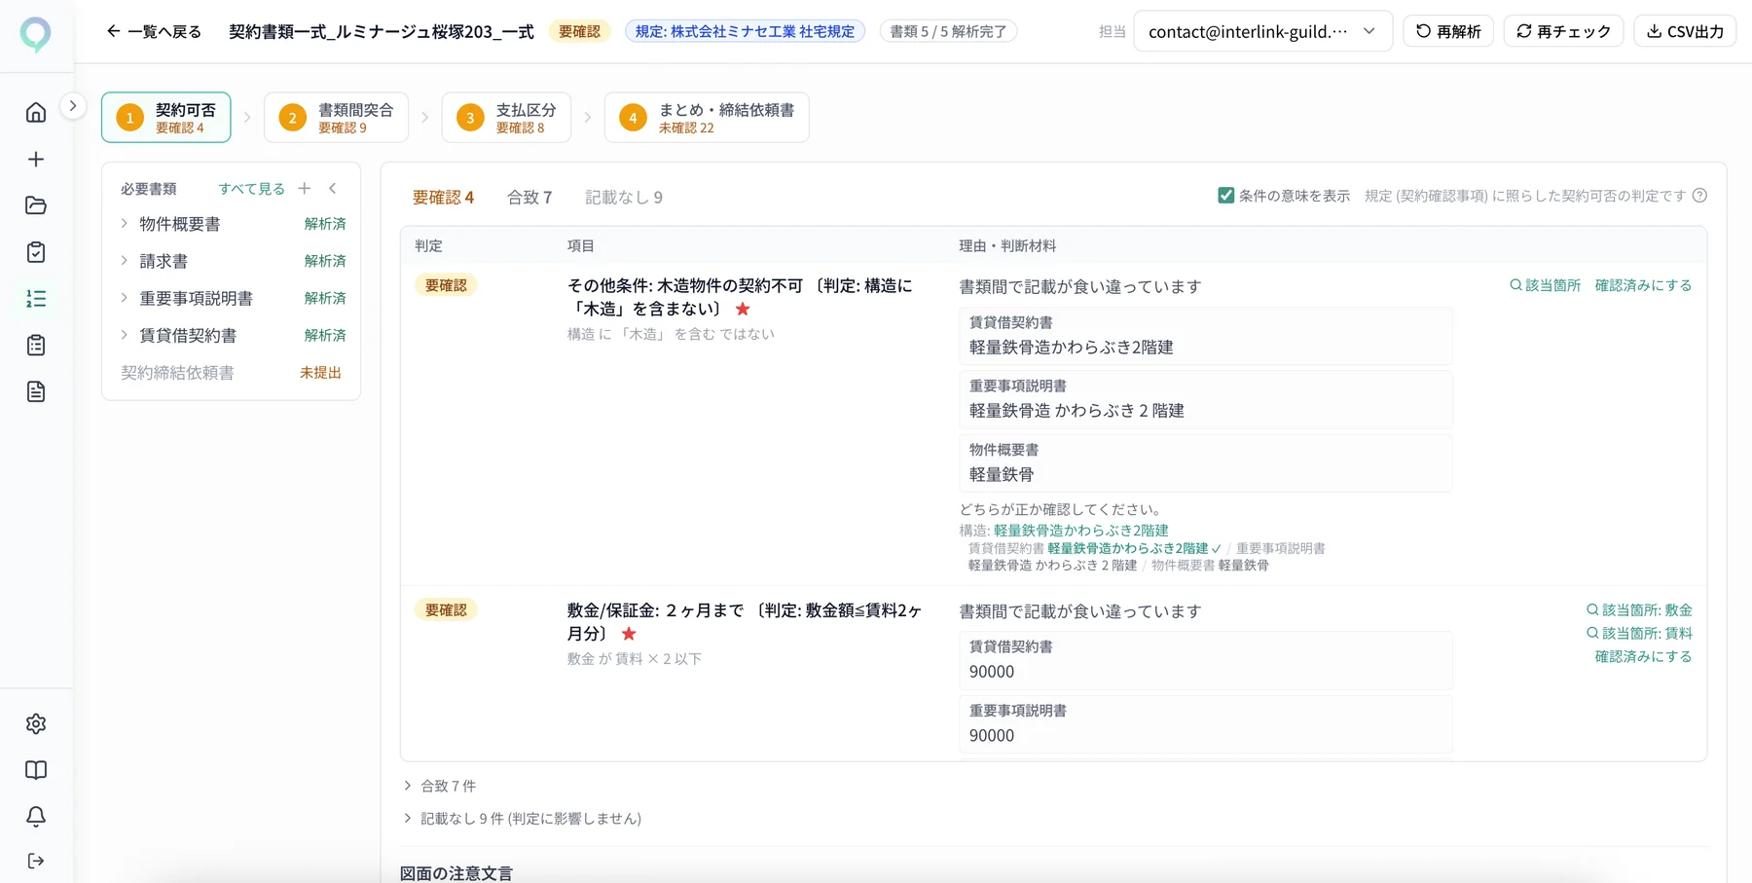The height and width of the screenshot is (883, 1752).
Task: Click the help question mark icon
Action: (x=1699, y=196)
